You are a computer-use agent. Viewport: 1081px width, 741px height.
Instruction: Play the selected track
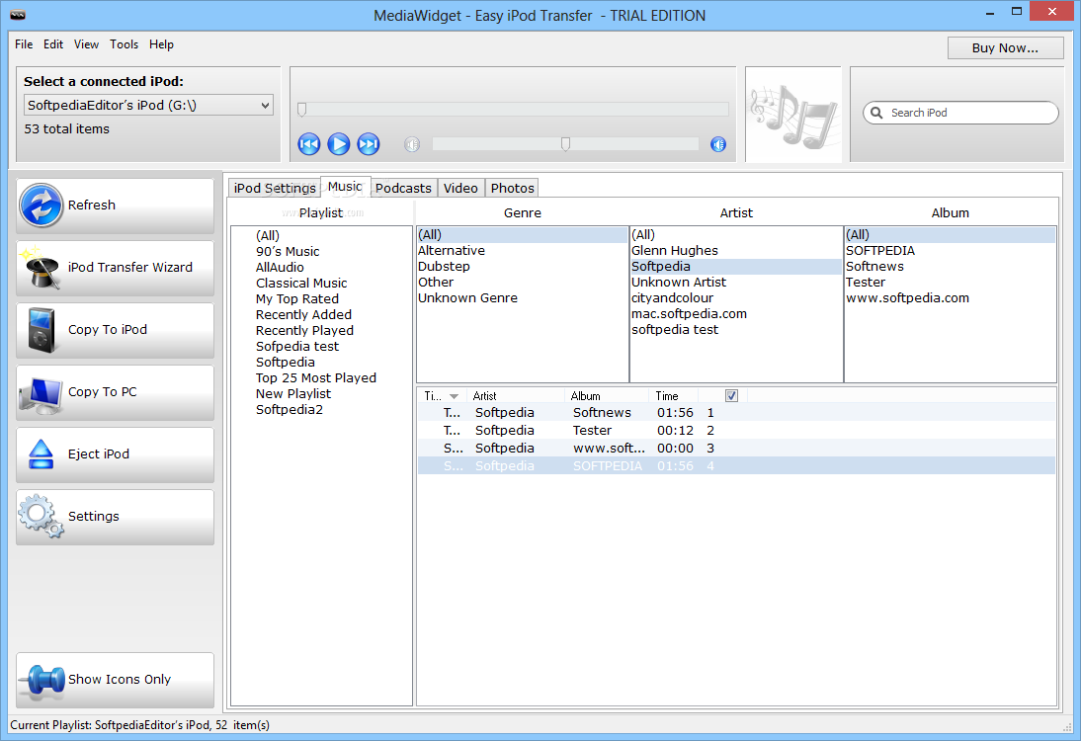click(x=339, y=144)
